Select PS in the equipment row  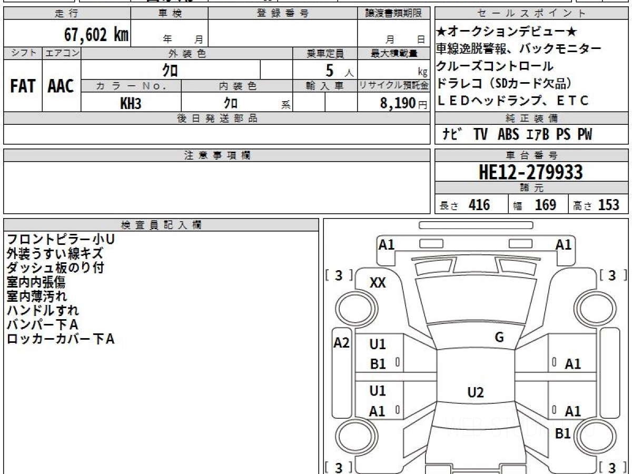pos(563,135)
